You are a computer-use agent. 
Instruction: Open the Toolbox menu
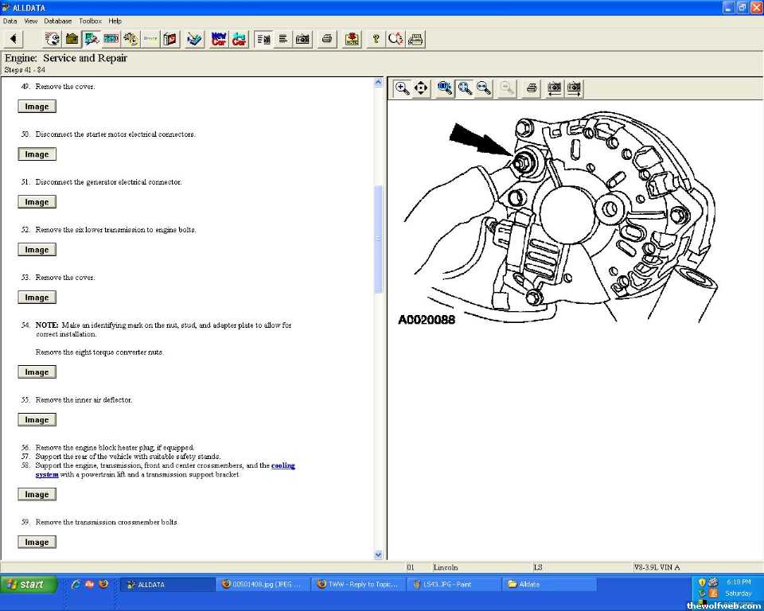pos(90,21)
